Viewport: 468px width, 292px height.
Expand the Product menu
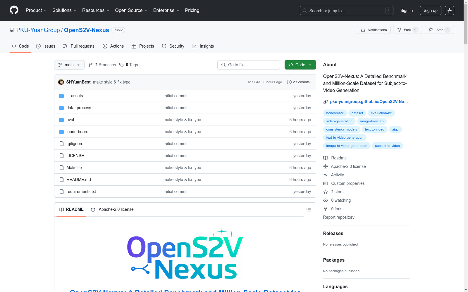[36, 11]
